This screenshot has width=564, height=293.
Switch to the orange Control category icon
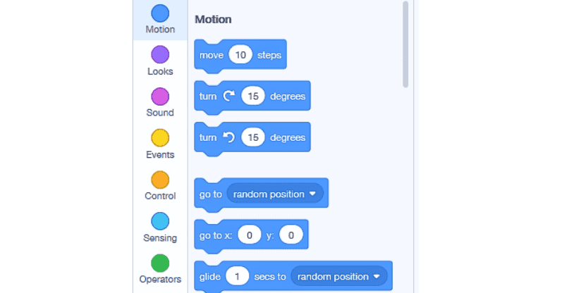point(160,180)
